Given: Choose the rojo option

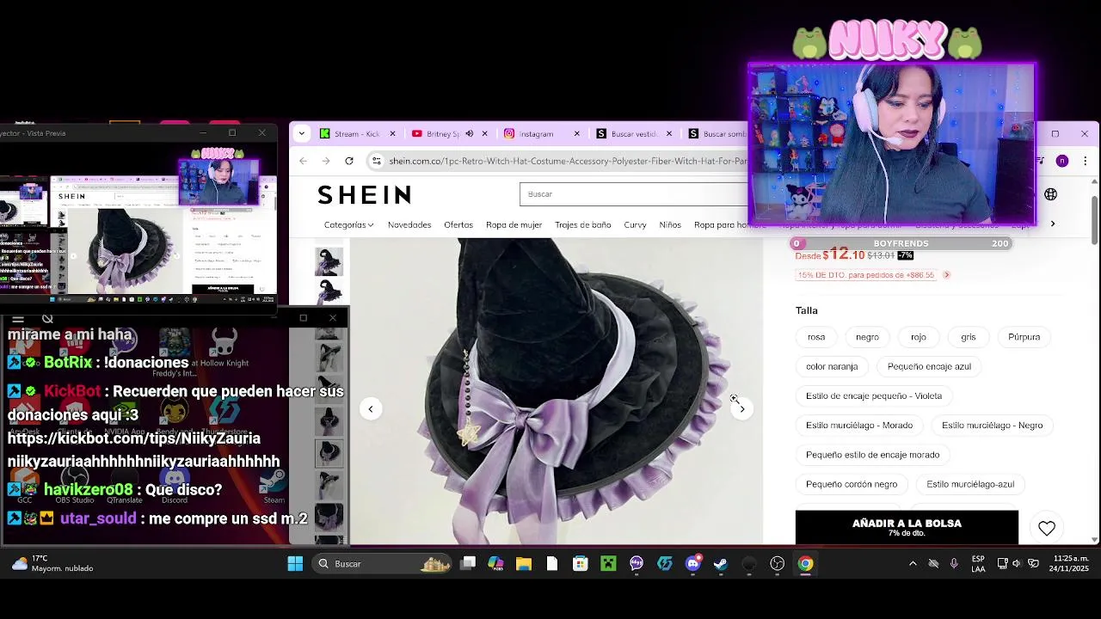Looking at the screenshot, I should pyautogui.click(x=919, y=337).
